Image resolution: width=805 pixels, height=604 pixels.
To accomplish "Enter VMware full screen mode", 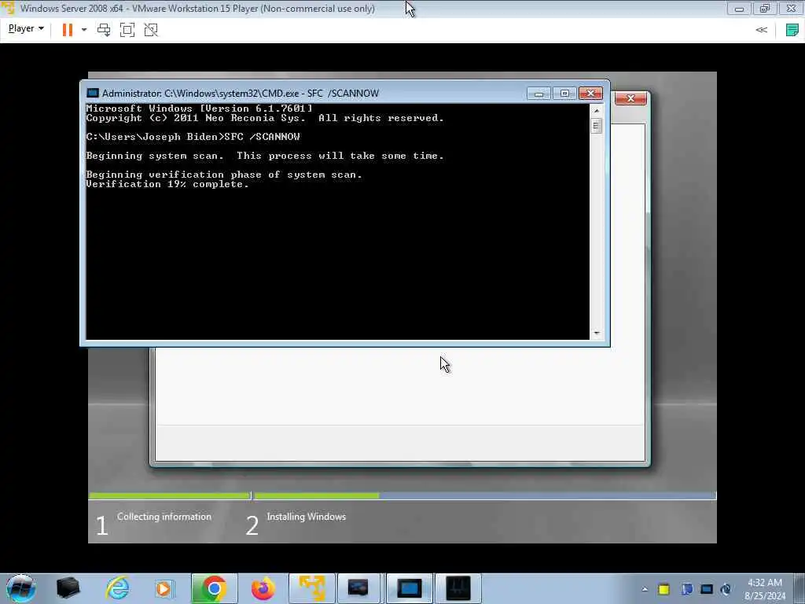I will point(127,30).
